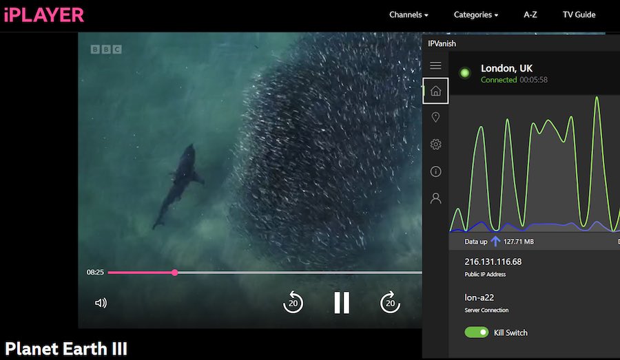Open IPVanish server locations pin icon
Image resolution: width=620 pixels, height=360 pixels.
click(435, 118)
